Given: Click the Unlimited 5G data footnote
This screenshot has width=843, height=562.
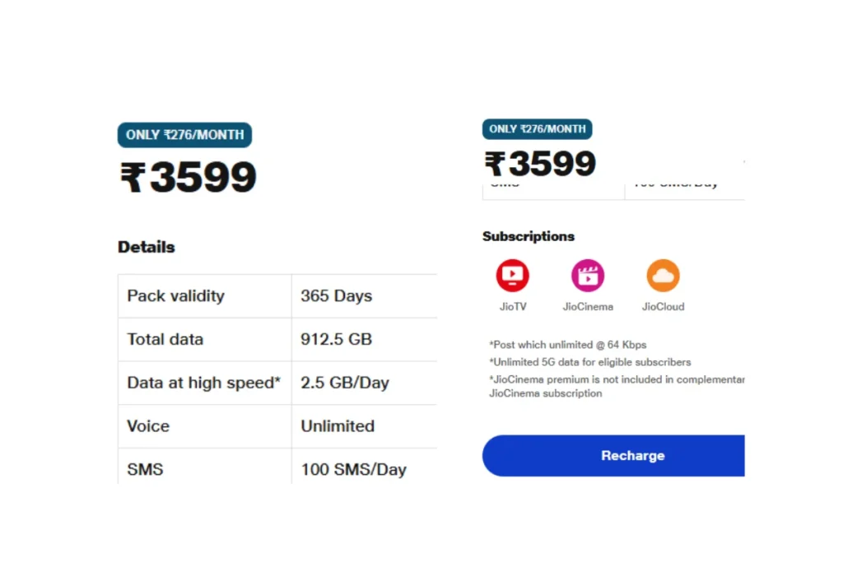Looking at the screenshot, I should click(589, 362).
